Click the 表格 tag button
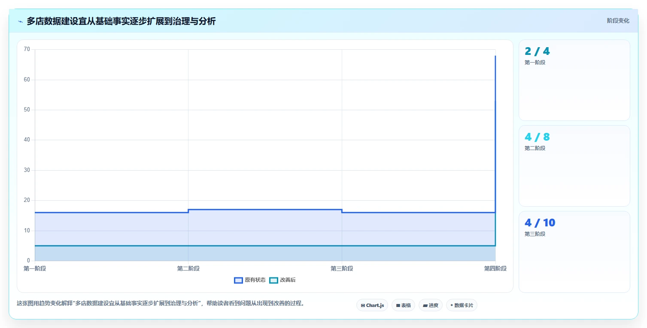The width and height of the screenshot is (647, 328). (403, 305)
